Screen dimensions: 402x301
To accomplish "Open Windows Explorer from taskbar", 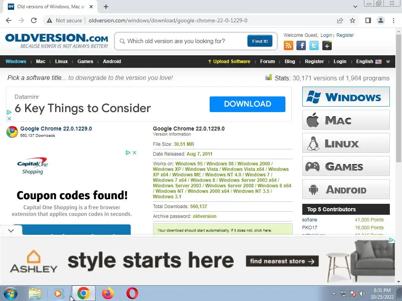I will click(x=35, y=293).
